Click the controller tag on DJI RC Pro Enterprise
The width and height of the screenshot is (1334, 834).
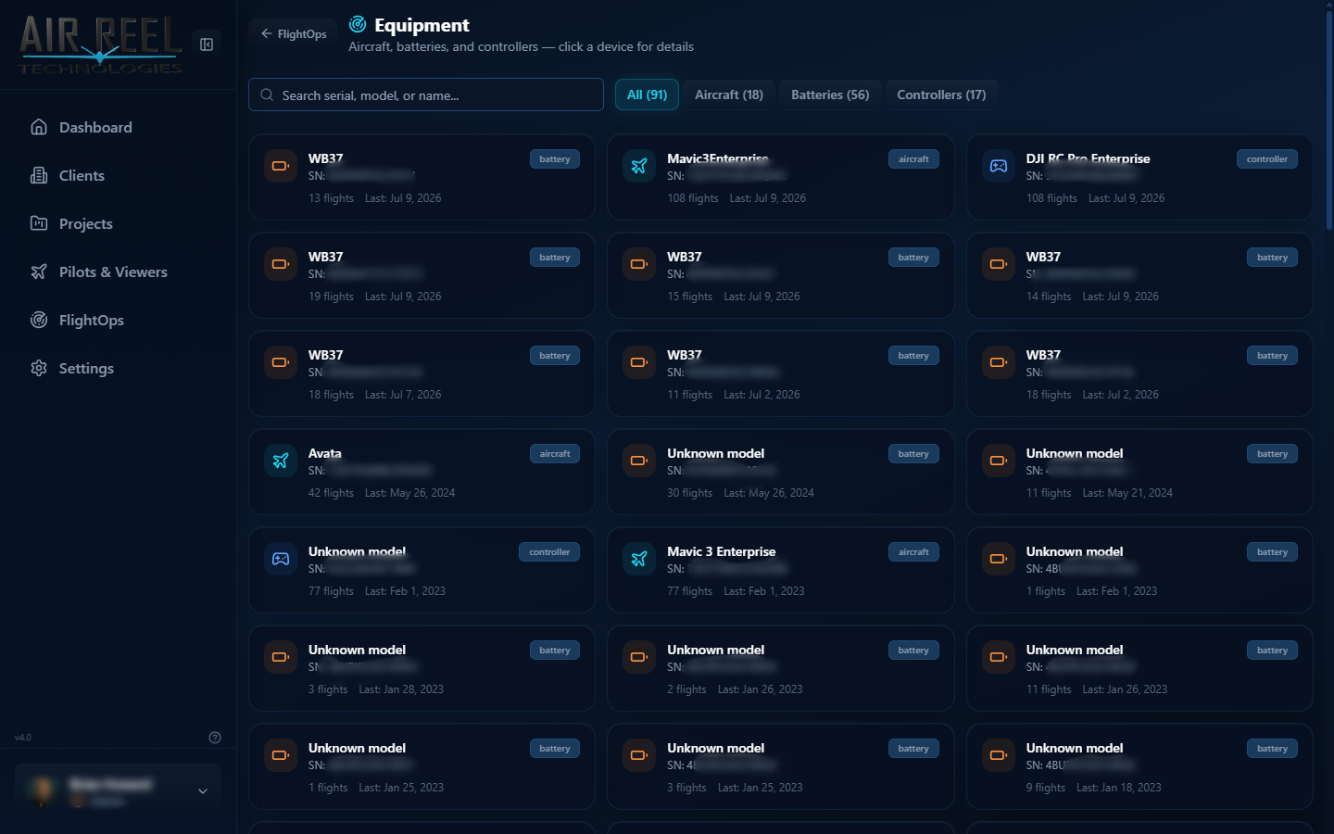tap(1267, 159)
